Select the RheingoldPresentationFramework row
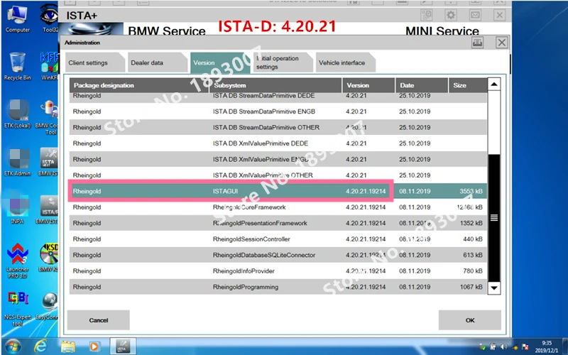This screenshot has width=568, height=355. (x=278, y=223)
